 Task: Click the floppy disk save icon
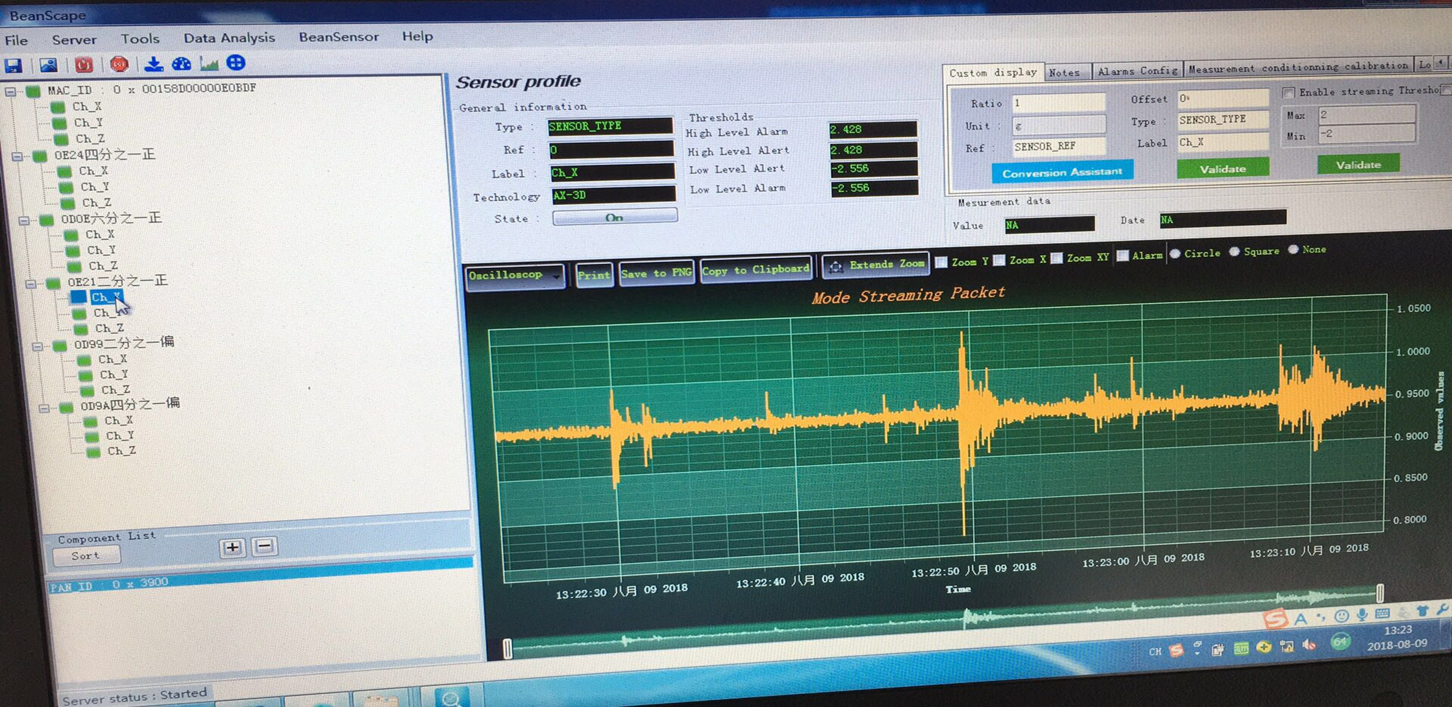pos(14,66)
